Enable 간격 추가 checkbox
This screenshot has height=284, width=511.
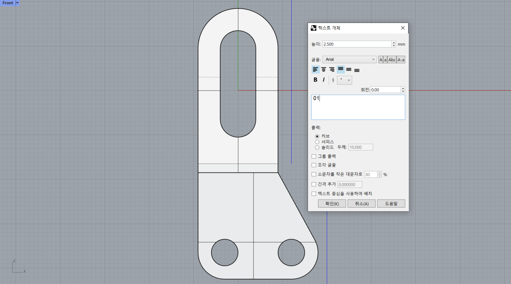click(x=314, y=184)
